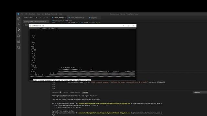Open the Explorer view in activity bar
This screenshot has width=207, height=116.
[x=19, y=18]
